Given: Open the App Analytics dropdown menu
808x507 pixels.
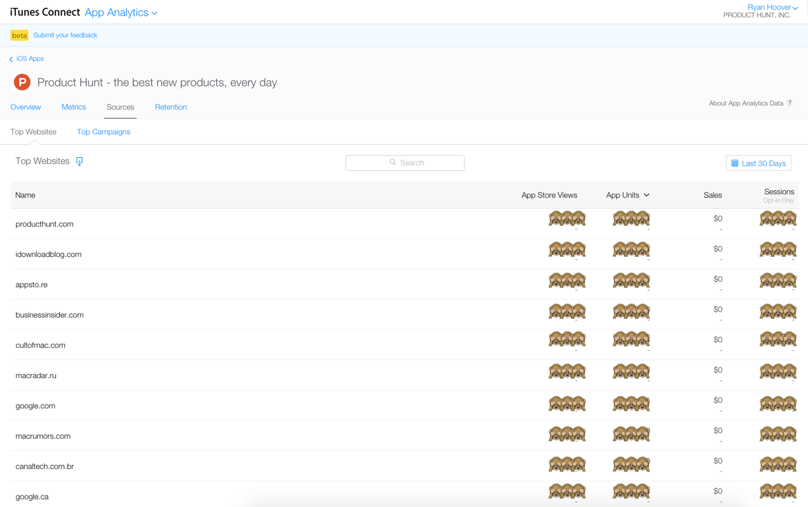Looking at the screenshot, I should [x=121, y=12].
